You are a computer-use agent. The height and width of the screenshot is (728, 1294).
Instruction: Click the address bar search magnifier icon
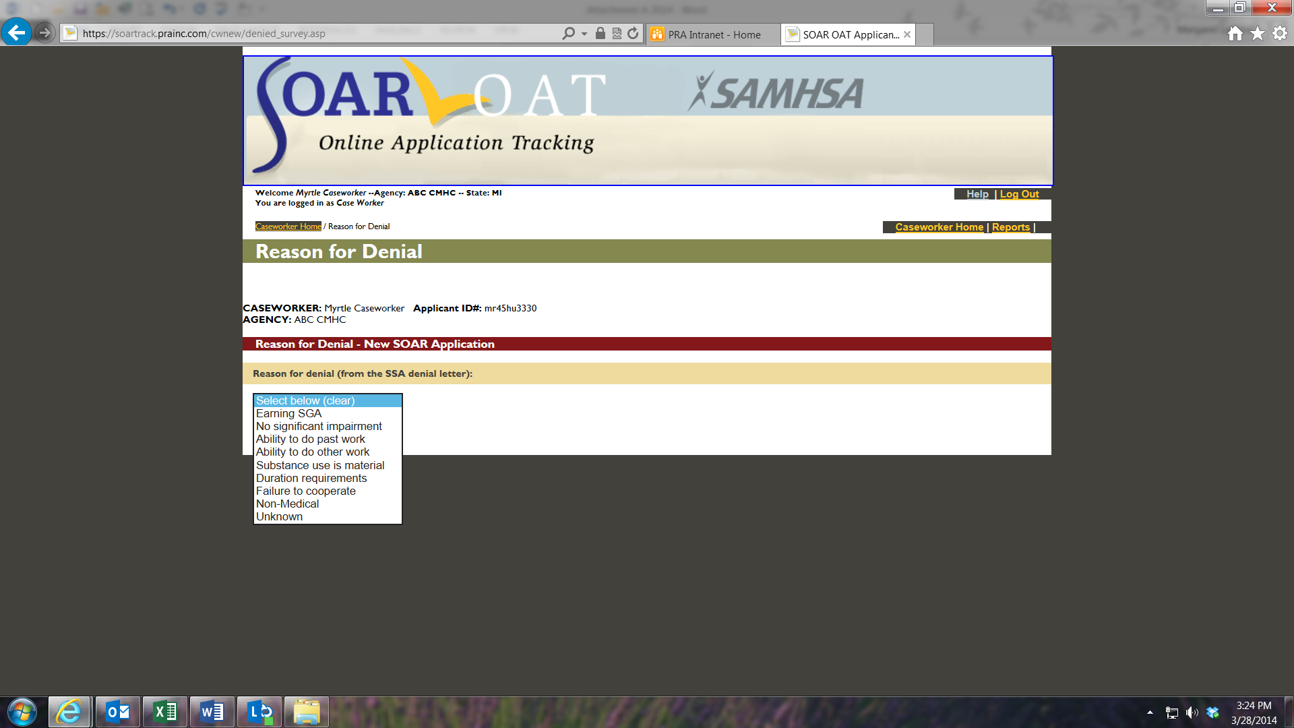[x=568, y=34]
